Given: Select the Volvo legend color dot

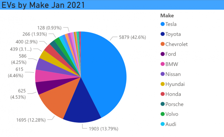Looking at the screenshot, I should [163, 114].
